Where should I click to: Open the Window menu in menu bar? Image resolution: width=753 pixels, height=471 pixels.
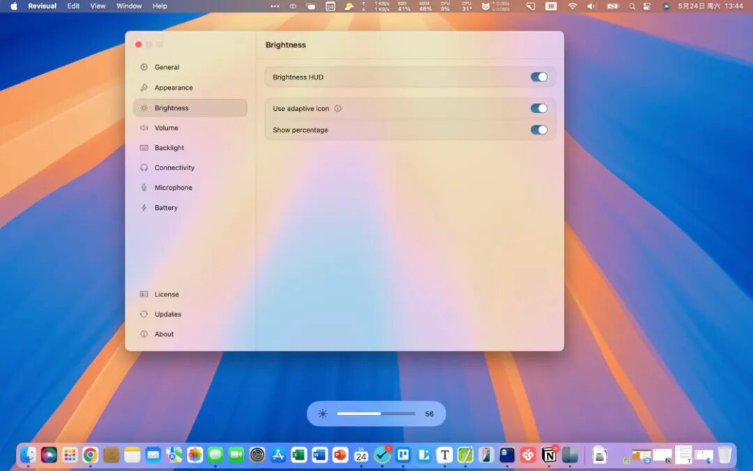click(x=129, y=6)
